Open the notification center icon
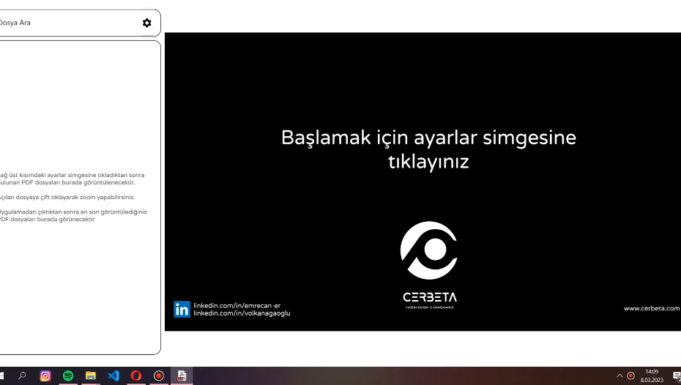 point(676,376)
